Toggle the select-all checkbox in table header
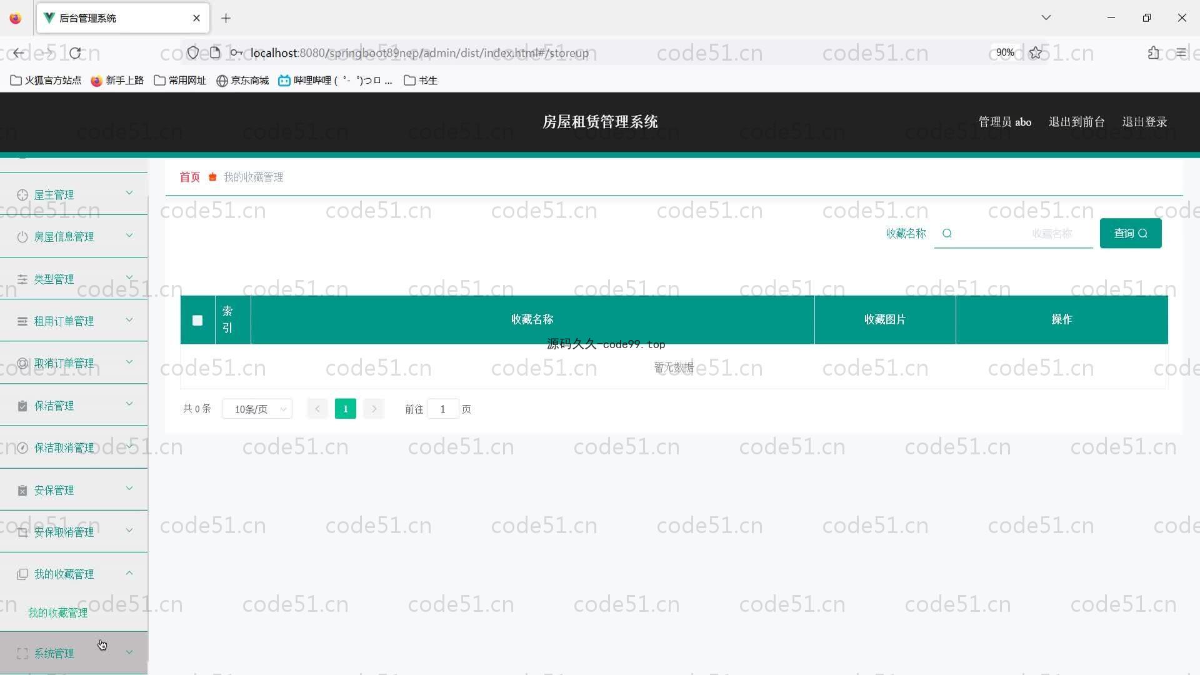Viewport: 1200px width, 675px height. [x=197, y=321]
